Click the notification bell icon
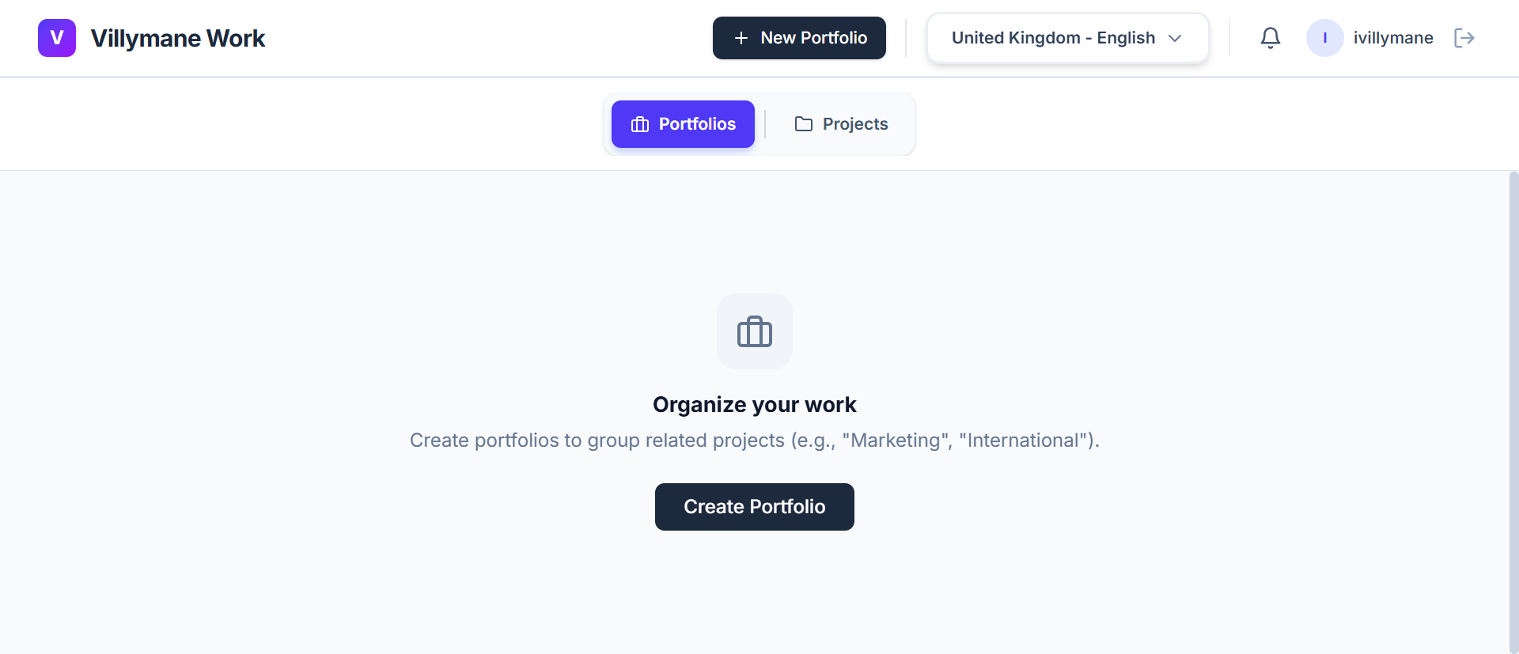The width and height of the screenshot is (1519, 654). click(x=1271, y=37)
